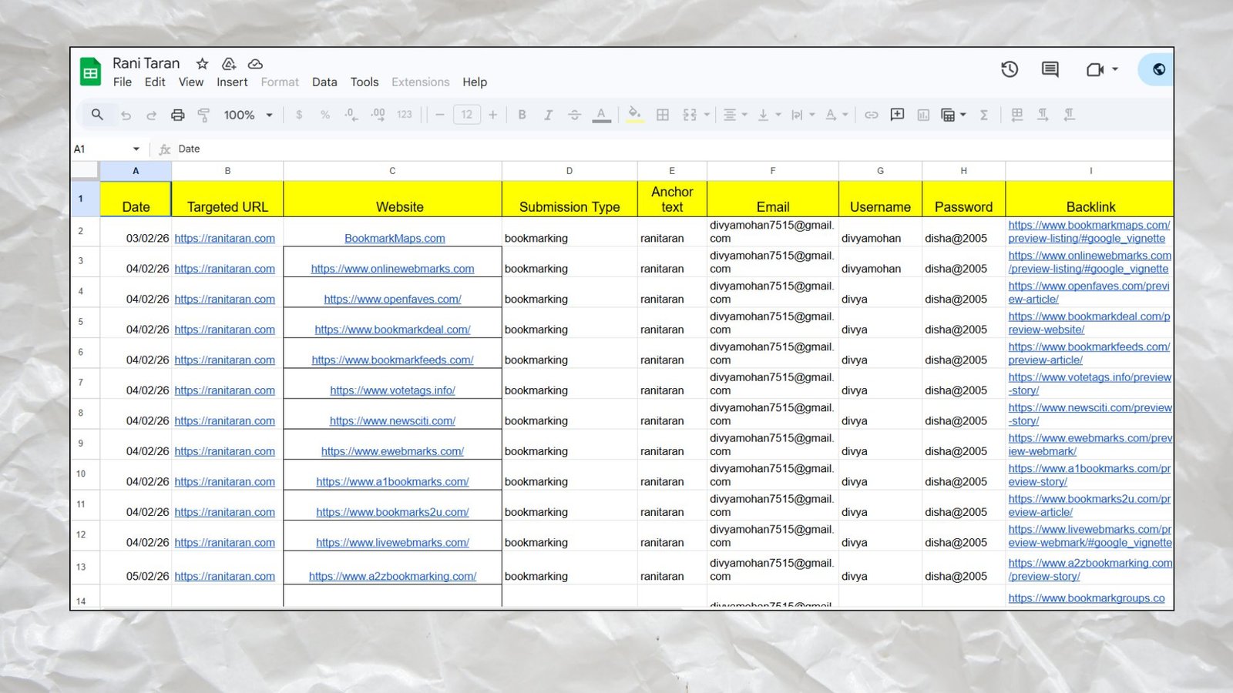Viewport: 1233px width, 693px height.
Task: Click the Rani Taran document title
Action: 146,63
